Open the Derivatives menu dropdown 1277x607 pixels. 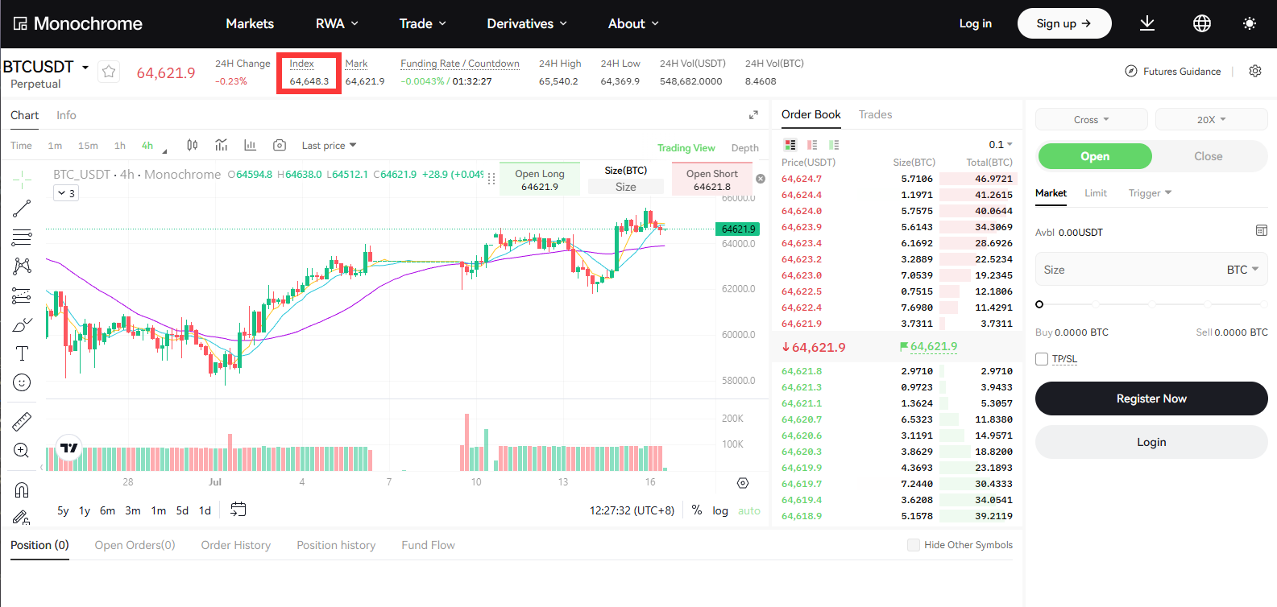point(527,23)
